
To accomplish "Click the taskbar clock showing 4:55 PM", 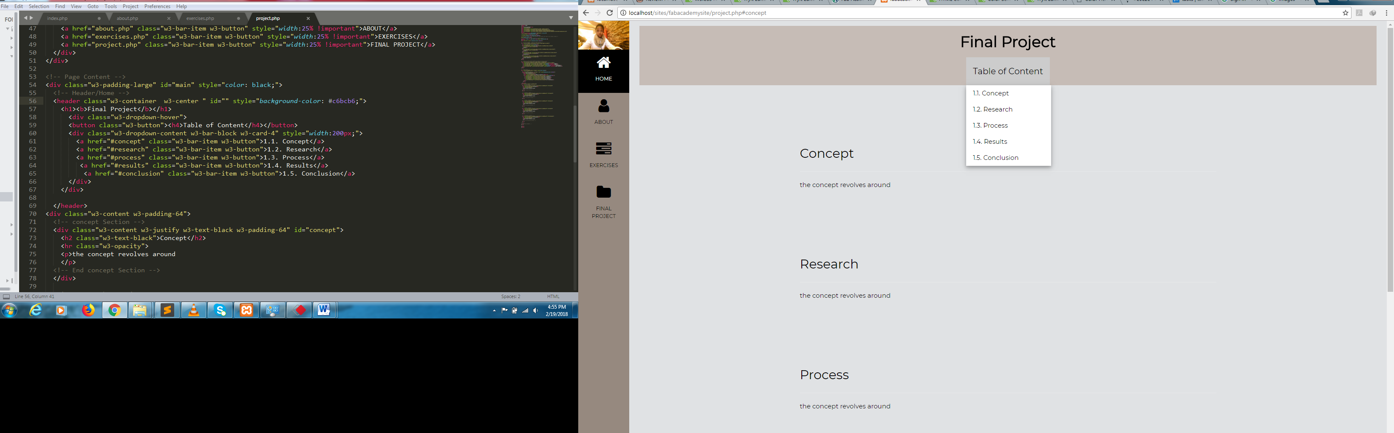I will pos(557,310).
